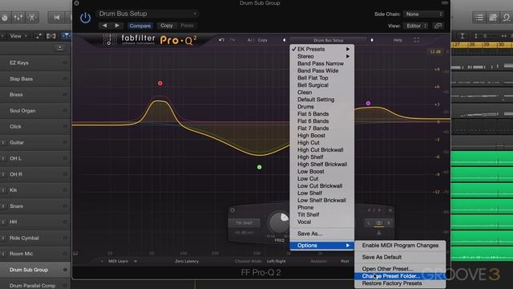Open Logic's View menu in tracks area

point(18,36)
